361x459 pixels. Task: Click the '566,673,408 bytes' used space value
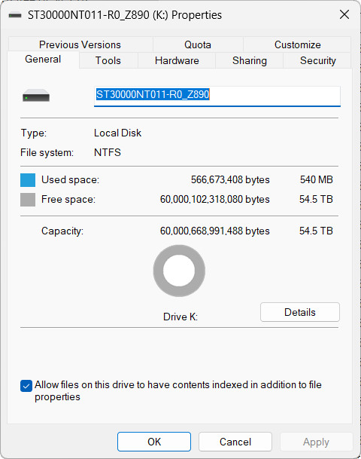pyautogui.click(x=230, y=179)
